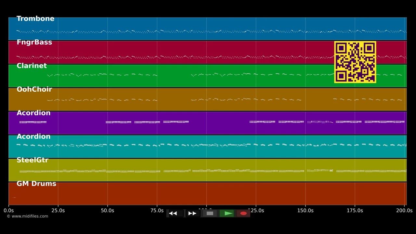The image size is (416, 234).
Task: Click the 150.0s time axis marker
Action: [x=305, y=211]
